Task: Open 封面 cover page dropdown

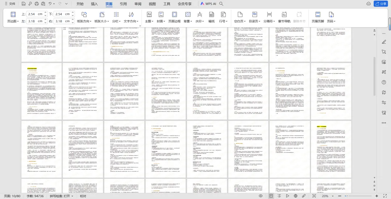Action: pos(161,17)
